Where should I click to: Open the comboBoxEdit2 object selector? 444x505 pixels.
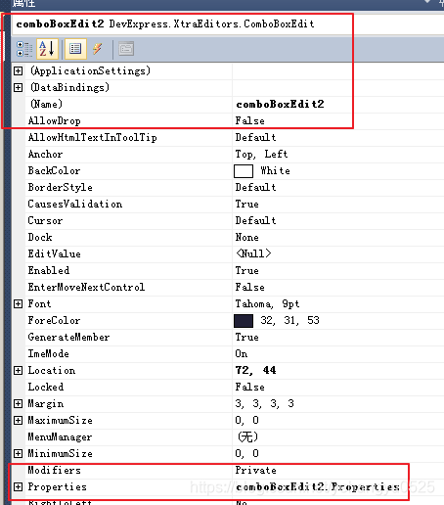(228, 24)
